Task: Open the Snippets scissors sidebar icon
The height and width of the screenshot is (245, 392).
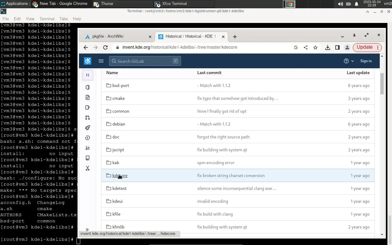Action: tap(88, 168)
